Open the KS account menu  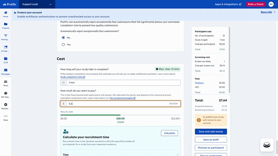point(272,4)
